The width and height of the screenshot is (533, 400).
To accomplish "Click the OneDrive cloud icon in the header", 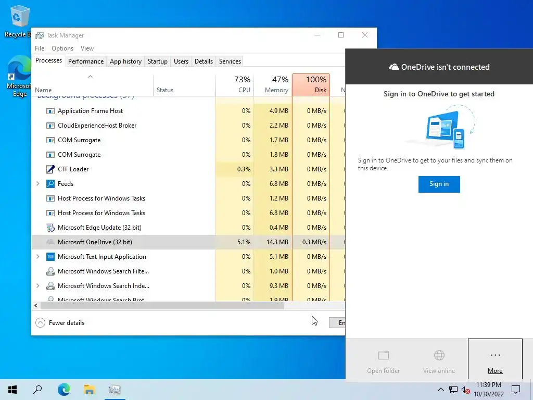I will point(394,67).
